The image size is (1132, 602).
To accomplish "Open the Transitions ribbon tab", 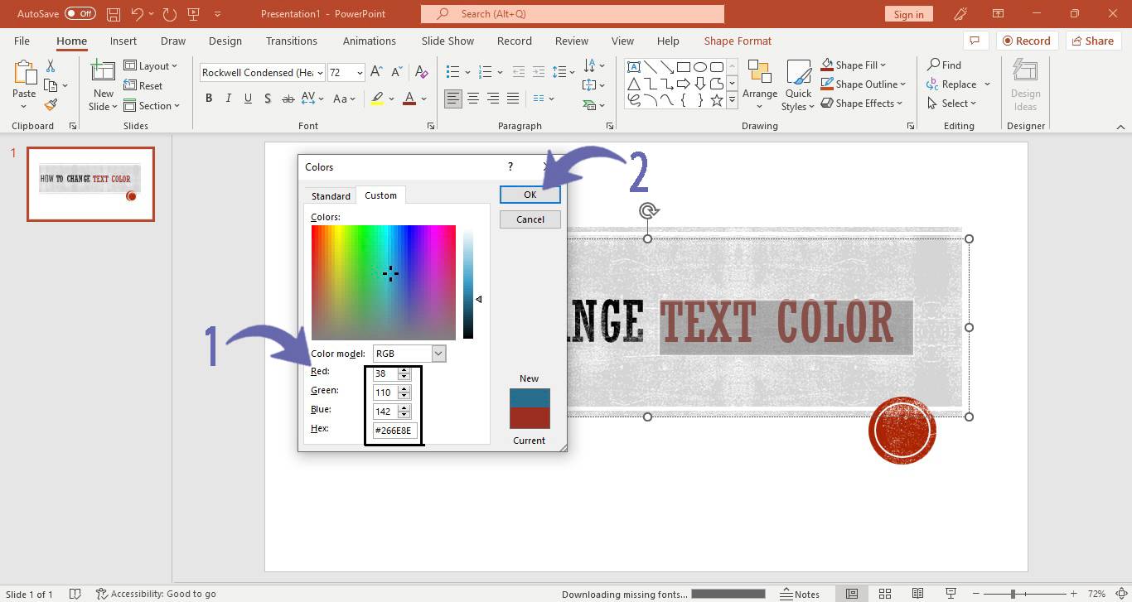I will click(x=292, y=41).
